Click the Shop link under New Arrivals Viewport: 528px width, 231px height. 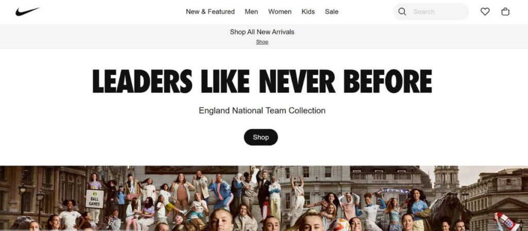click(262, 42)
